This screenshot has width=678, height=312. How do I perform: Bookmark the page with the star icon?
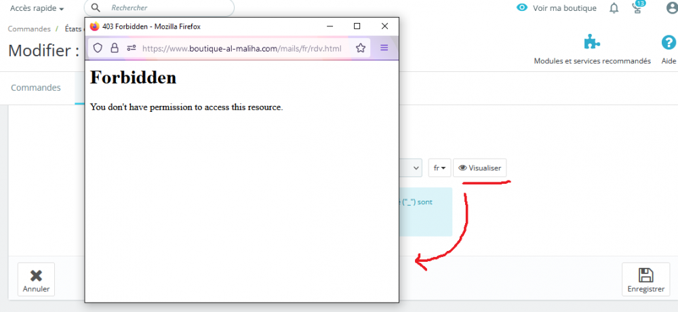coord(361,48)
